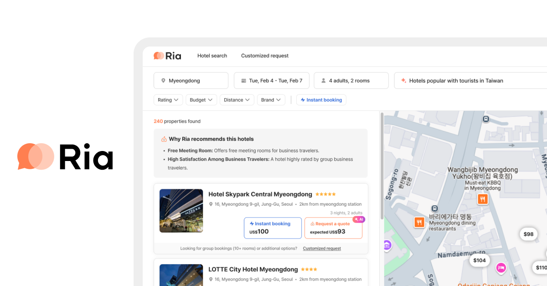This screenshot has width=547, height=286.
Task: Open the Hotel Skypark Central Myeongdong title
Action: pyautogui.click(x=260, y=194)
